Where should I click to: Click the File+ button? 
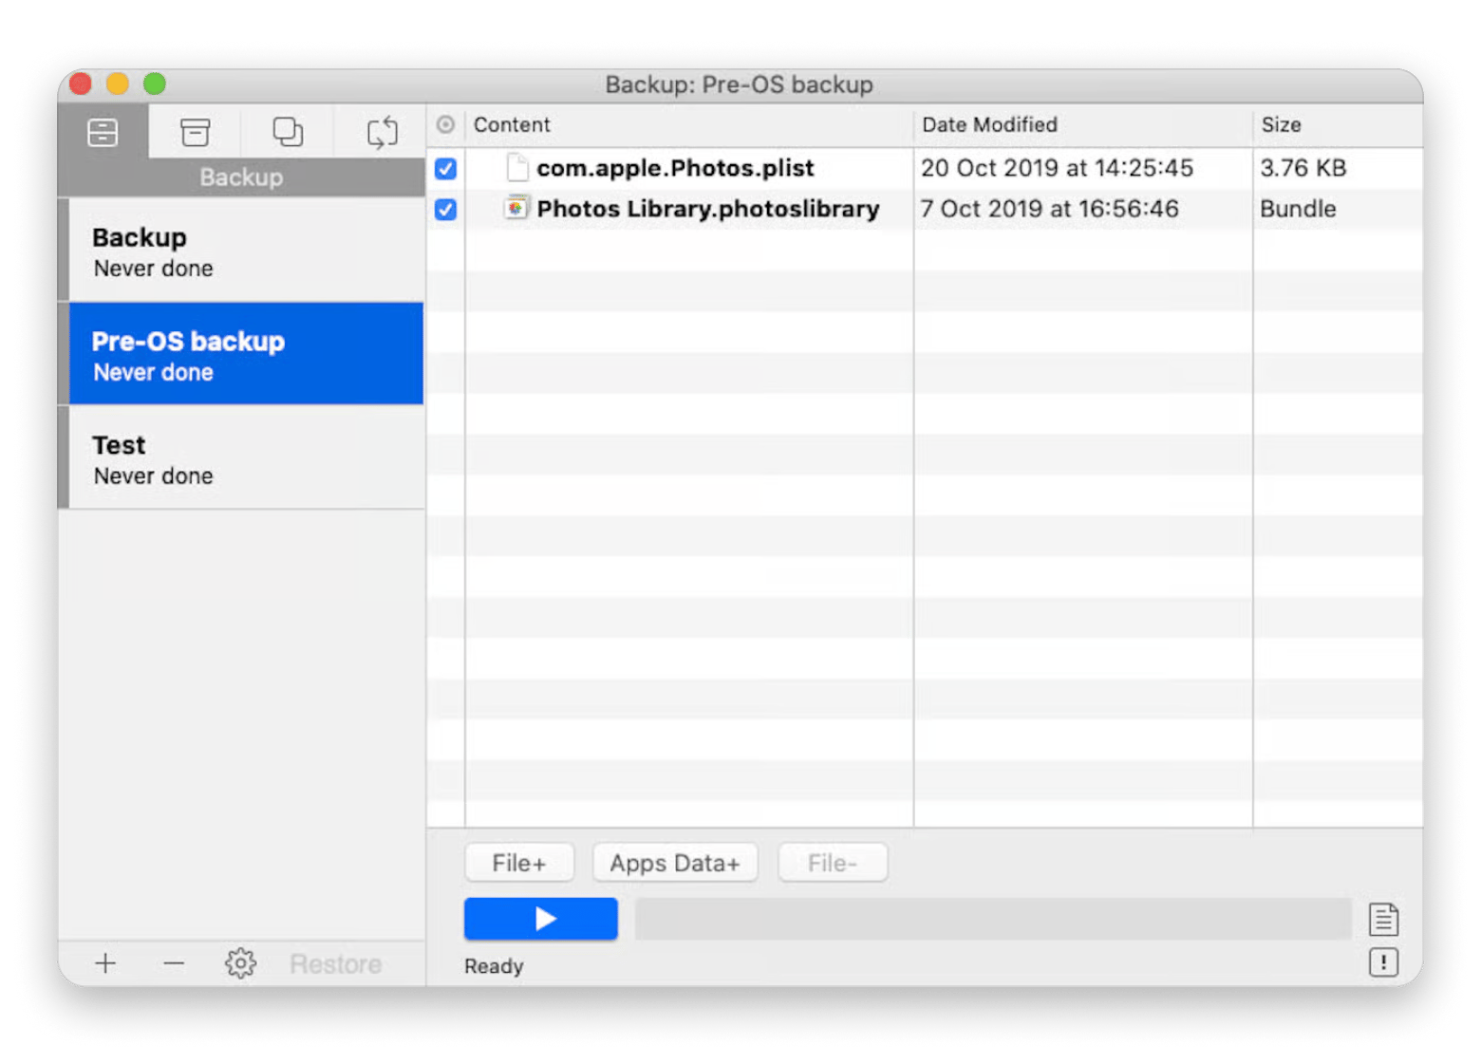(x=519, y=863)
